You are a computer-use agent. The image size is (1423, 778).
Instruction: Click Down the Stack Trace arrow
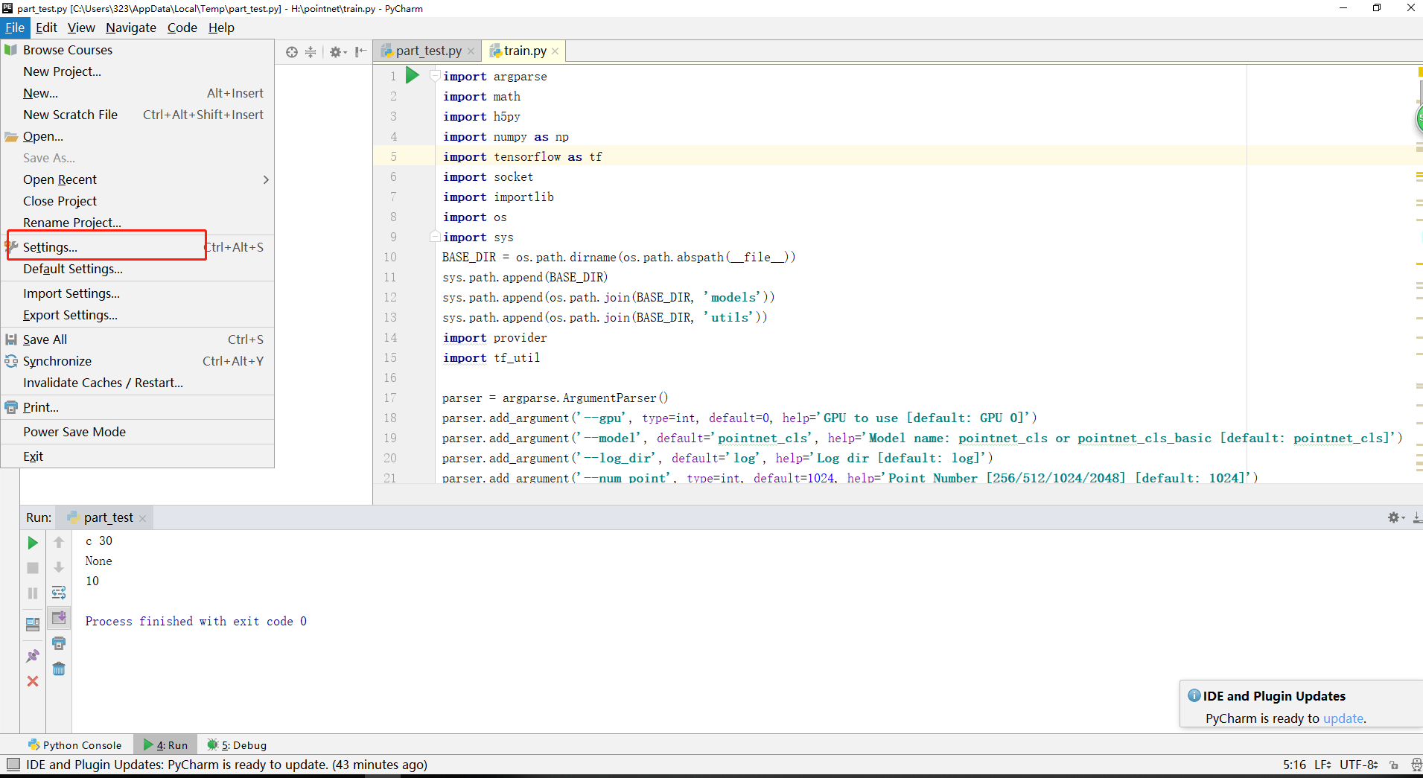click(59, 568)
